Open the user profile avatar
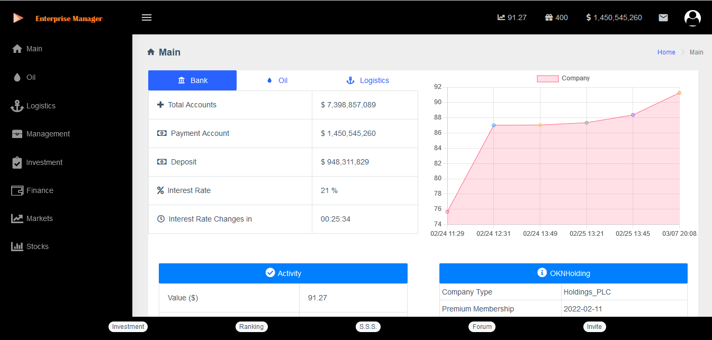The width and height of the screenshot is (712, 340). tap(692, 18)
